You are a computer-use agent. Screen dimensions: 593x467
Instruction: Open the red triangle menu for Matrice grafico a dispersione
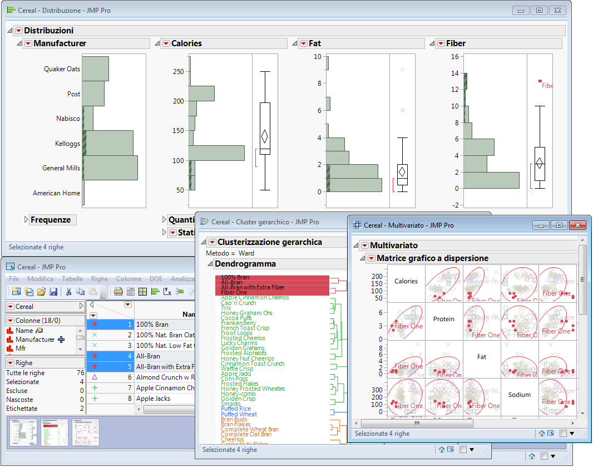click(371, 258)
